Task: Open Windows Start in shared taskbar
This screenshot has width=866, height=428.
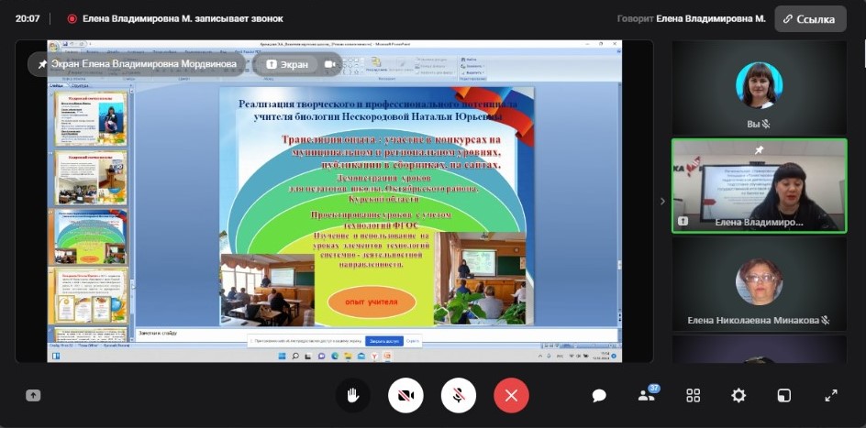Action: (282, 357)
